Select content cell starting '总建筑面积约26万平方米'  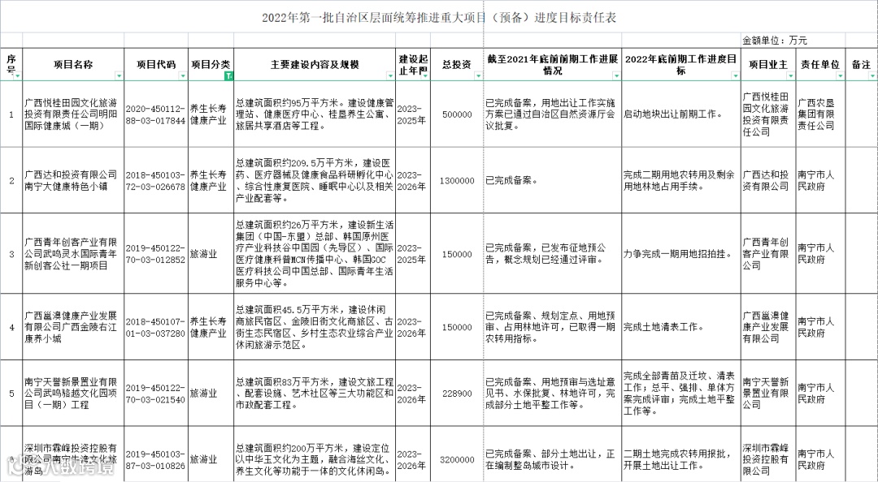coord(315,253)
